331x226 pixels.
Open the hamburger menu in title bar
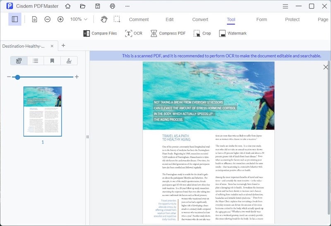coord(285,6)
